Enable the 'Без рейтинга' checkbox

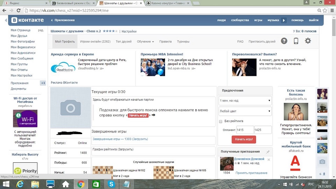click(220, 121)
